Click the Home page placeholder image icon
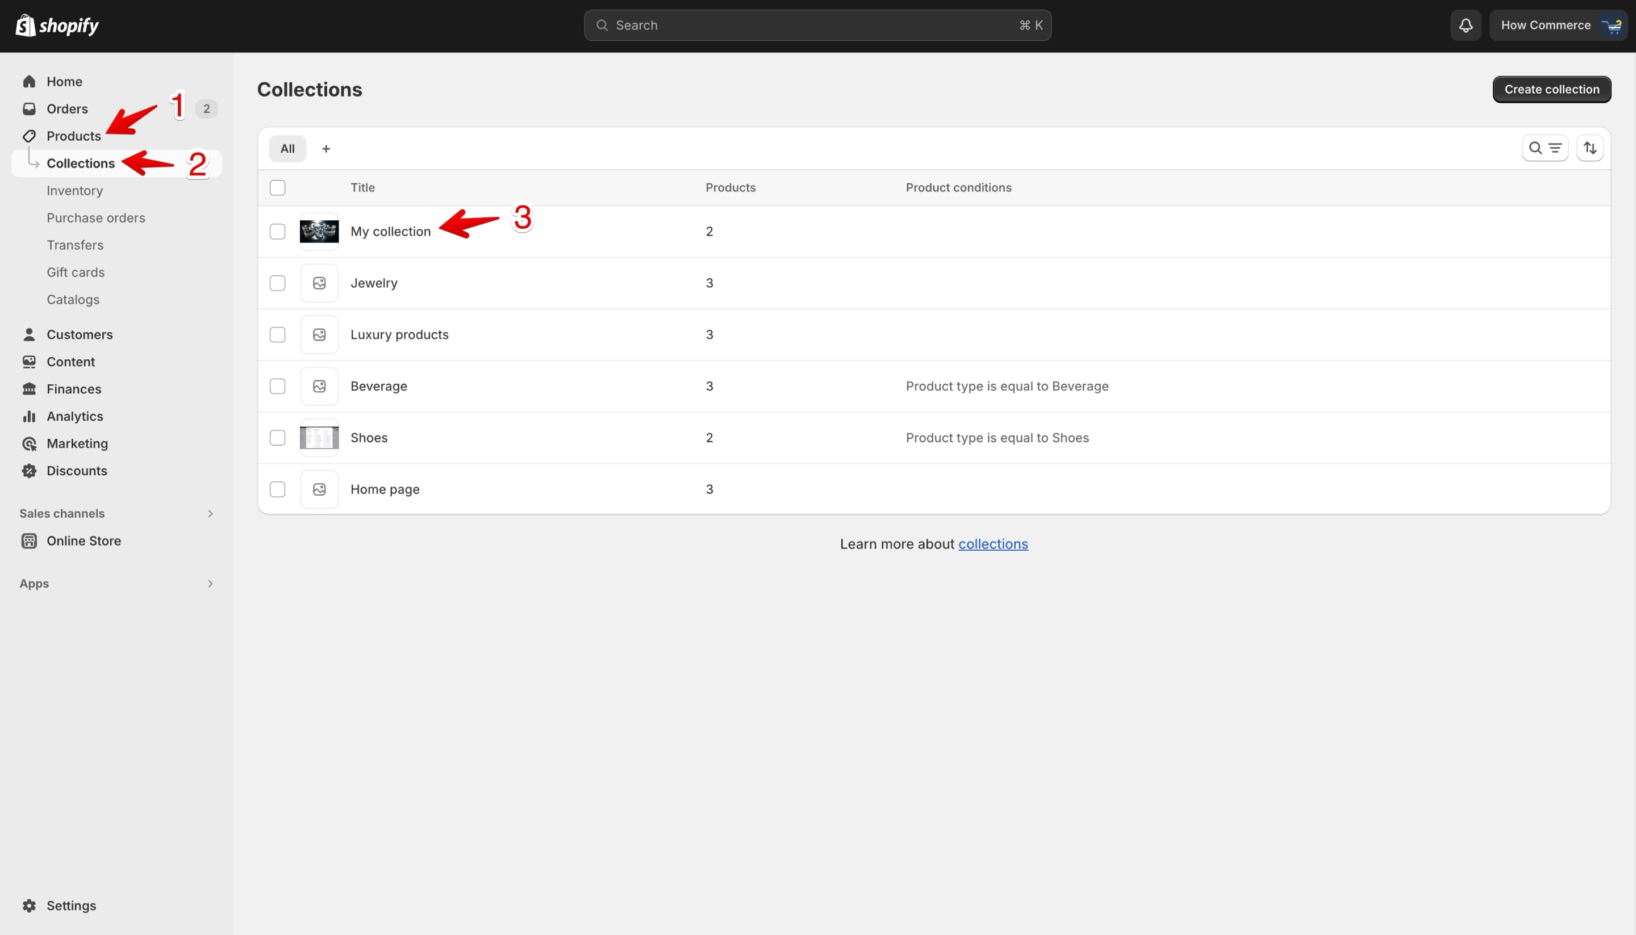 coord(319,489)
